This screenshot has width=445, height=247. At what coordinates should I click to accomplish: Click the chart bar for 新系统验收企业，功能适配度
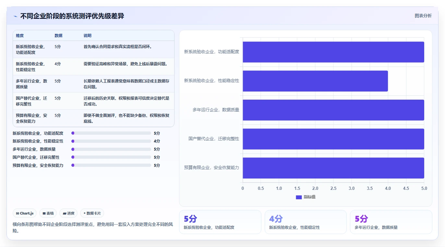[x=333, y=52]
